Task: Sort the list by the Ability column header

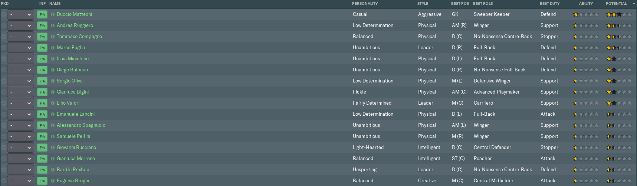Action: (586, 4)
